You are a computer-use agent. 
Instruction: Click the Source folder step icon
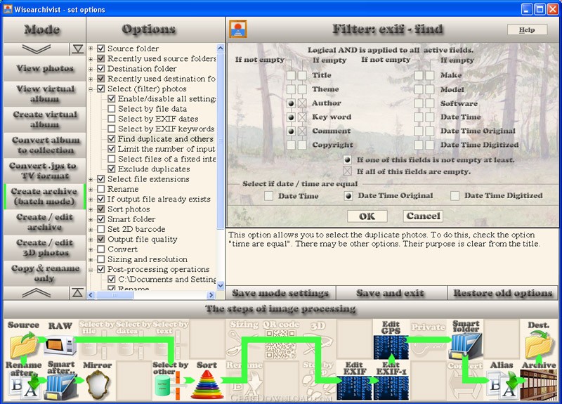coord(24,344)
